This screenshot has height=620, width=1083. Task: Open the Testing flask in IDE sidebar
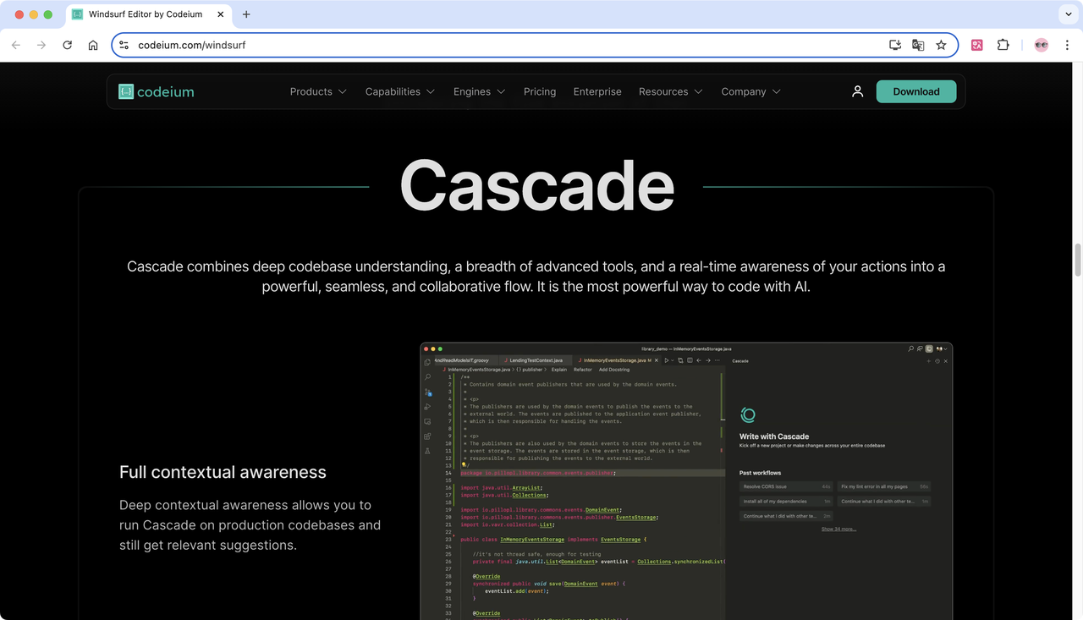tap(427, 452)
